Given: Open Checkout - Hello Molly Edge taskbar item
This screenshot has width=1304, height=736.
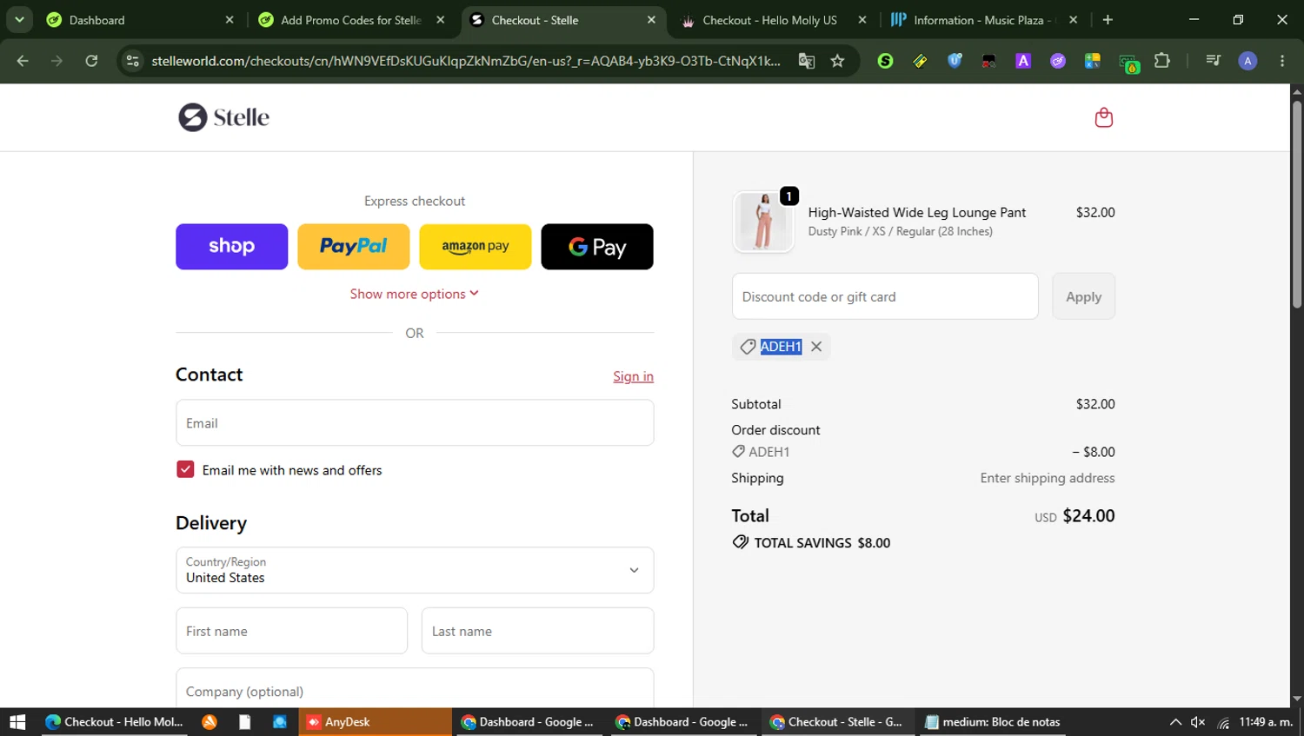Looking at the screenshot, I should pyautogui.click(x=115, y=722).
